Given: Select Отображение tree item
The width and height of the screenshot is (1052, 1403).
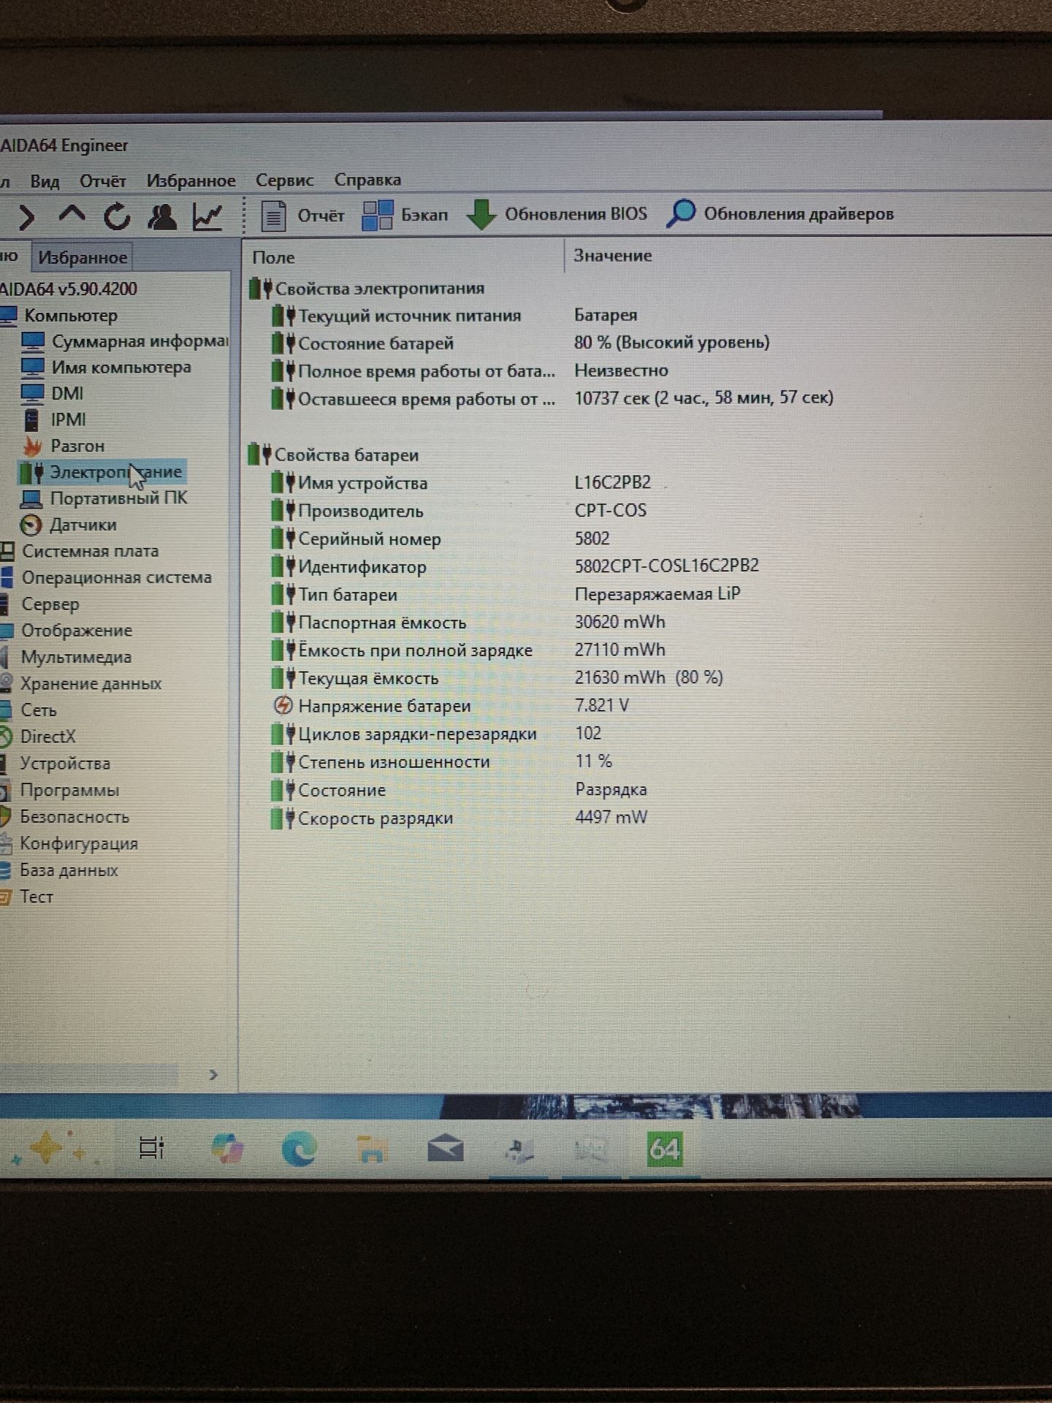Looking at the screenshot, I should [66, 631].
